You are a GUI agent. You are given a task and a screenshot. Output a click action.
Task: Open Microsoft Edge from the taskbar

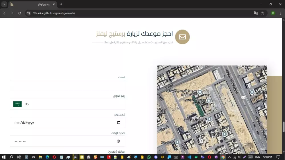click(x=47, y=157)
